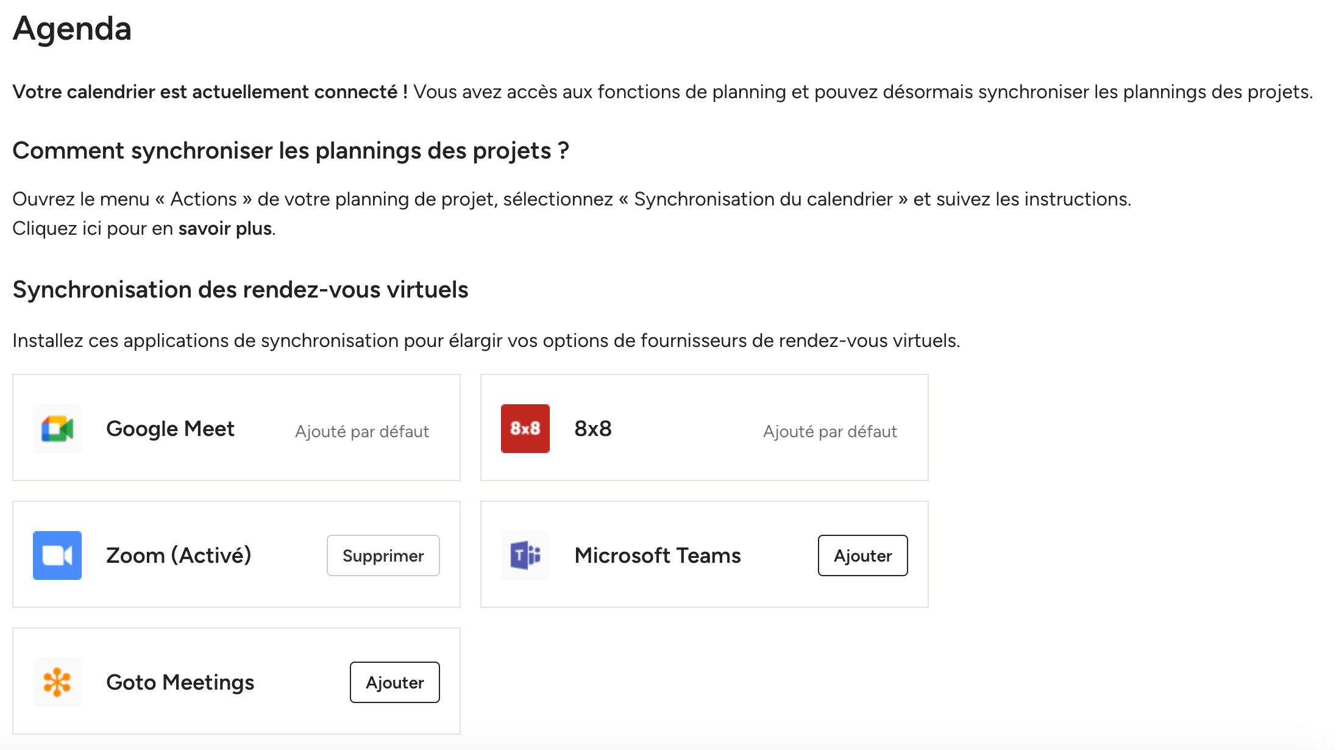Click the Goto Meetings label

pyautogui.click(x=180, y=682)
